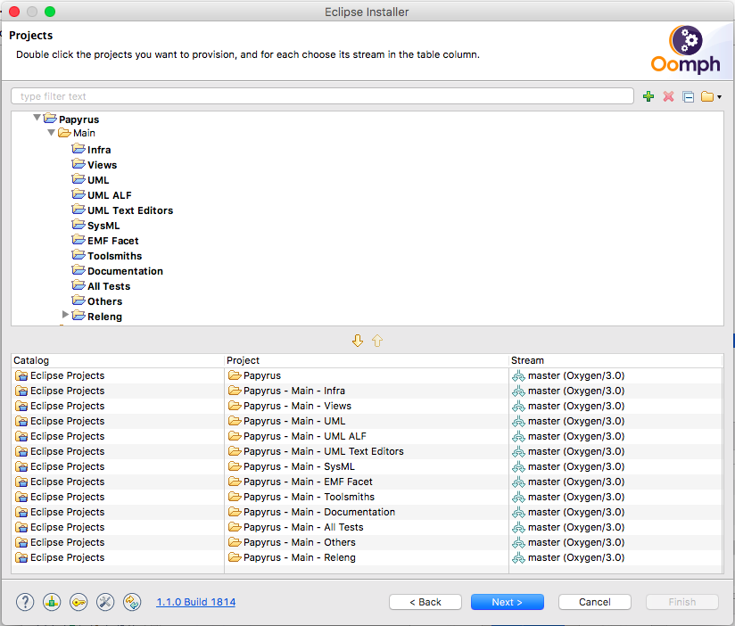Collapse the Papyrus tree node

tap(37, 118)
